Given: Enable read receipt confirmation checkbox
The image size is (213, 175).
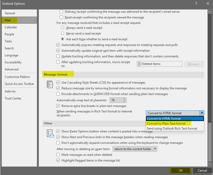Looking at the screenshot, I should pyautogui.click(x=61, y=17).
